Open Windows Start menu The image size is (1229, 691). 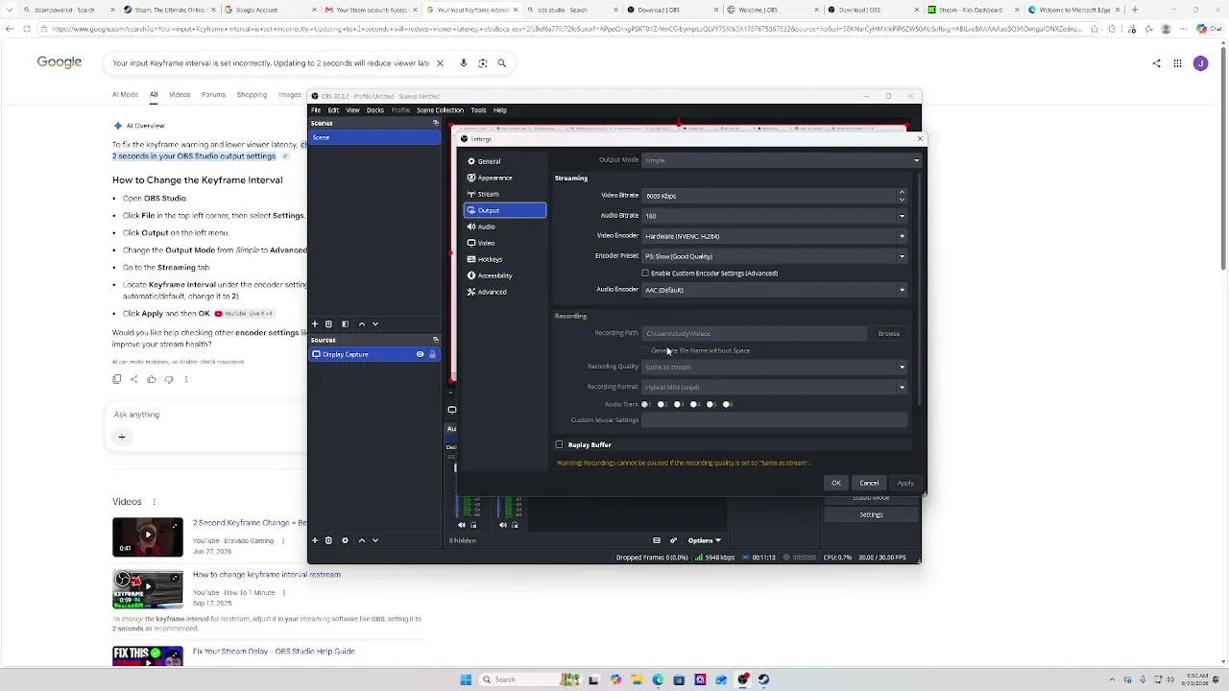tap(466, 679)
